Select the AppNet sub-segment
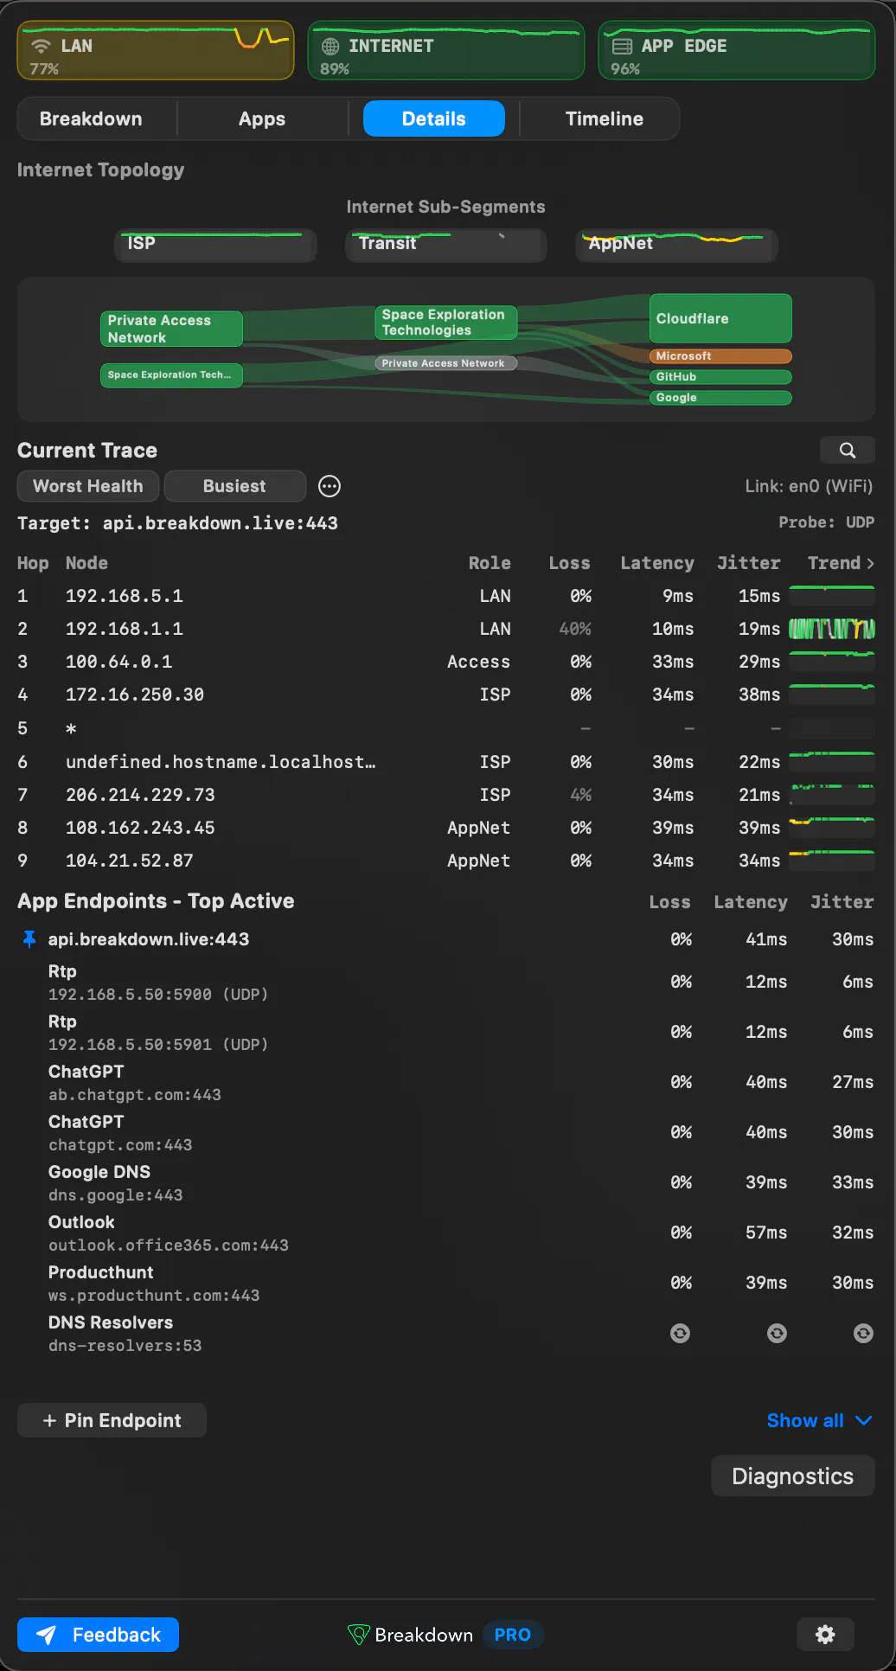The width and height of the screenshot is (896, 1671). click(x=676, y=245)
